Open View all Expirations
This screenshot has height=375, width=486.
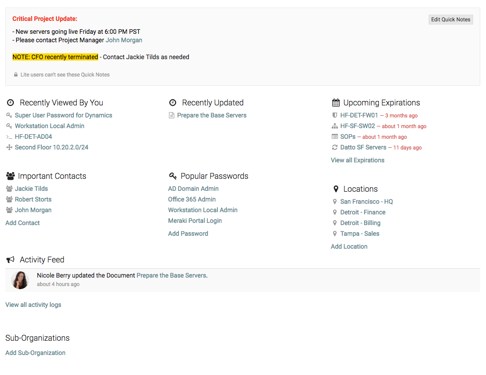pyautogui.click(x=357, y=160)
